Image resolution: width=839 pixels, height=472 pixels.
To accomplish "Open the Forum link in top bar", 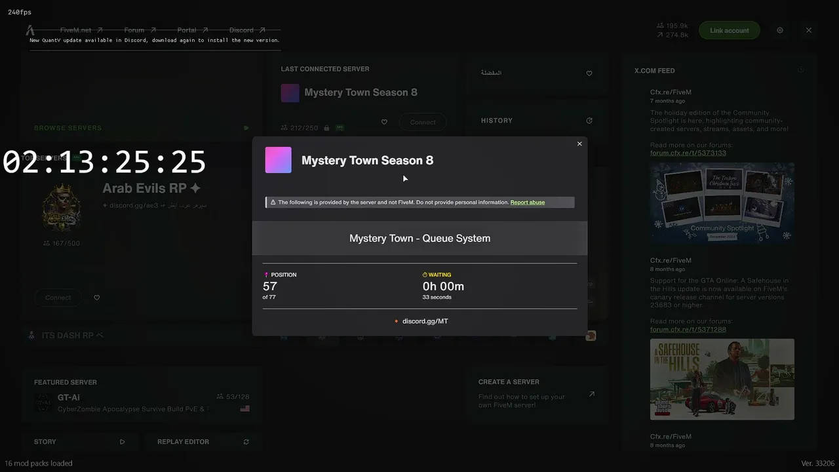I will [140, 30].
